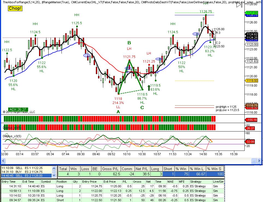
Task: Click the % Win L column header
Action: (x=197, y=169)
